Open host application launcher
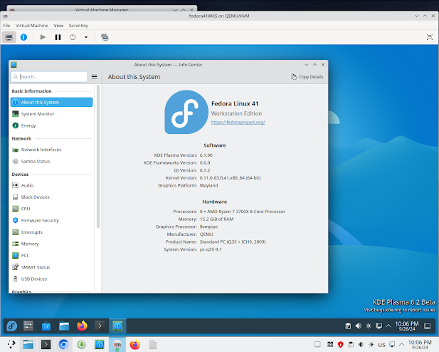The image size is (439, 352). 11,344
